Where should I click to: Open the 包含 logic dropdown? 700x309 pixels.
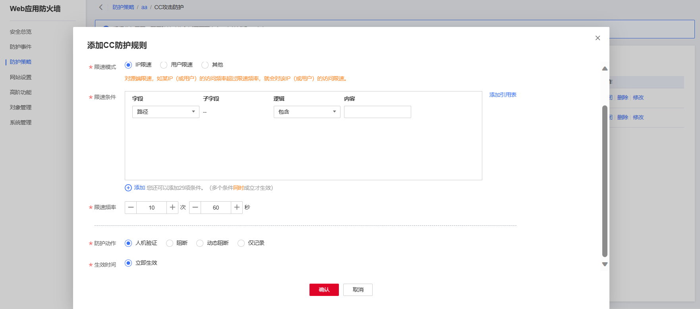pyautogui.click(x=307, y=112)
